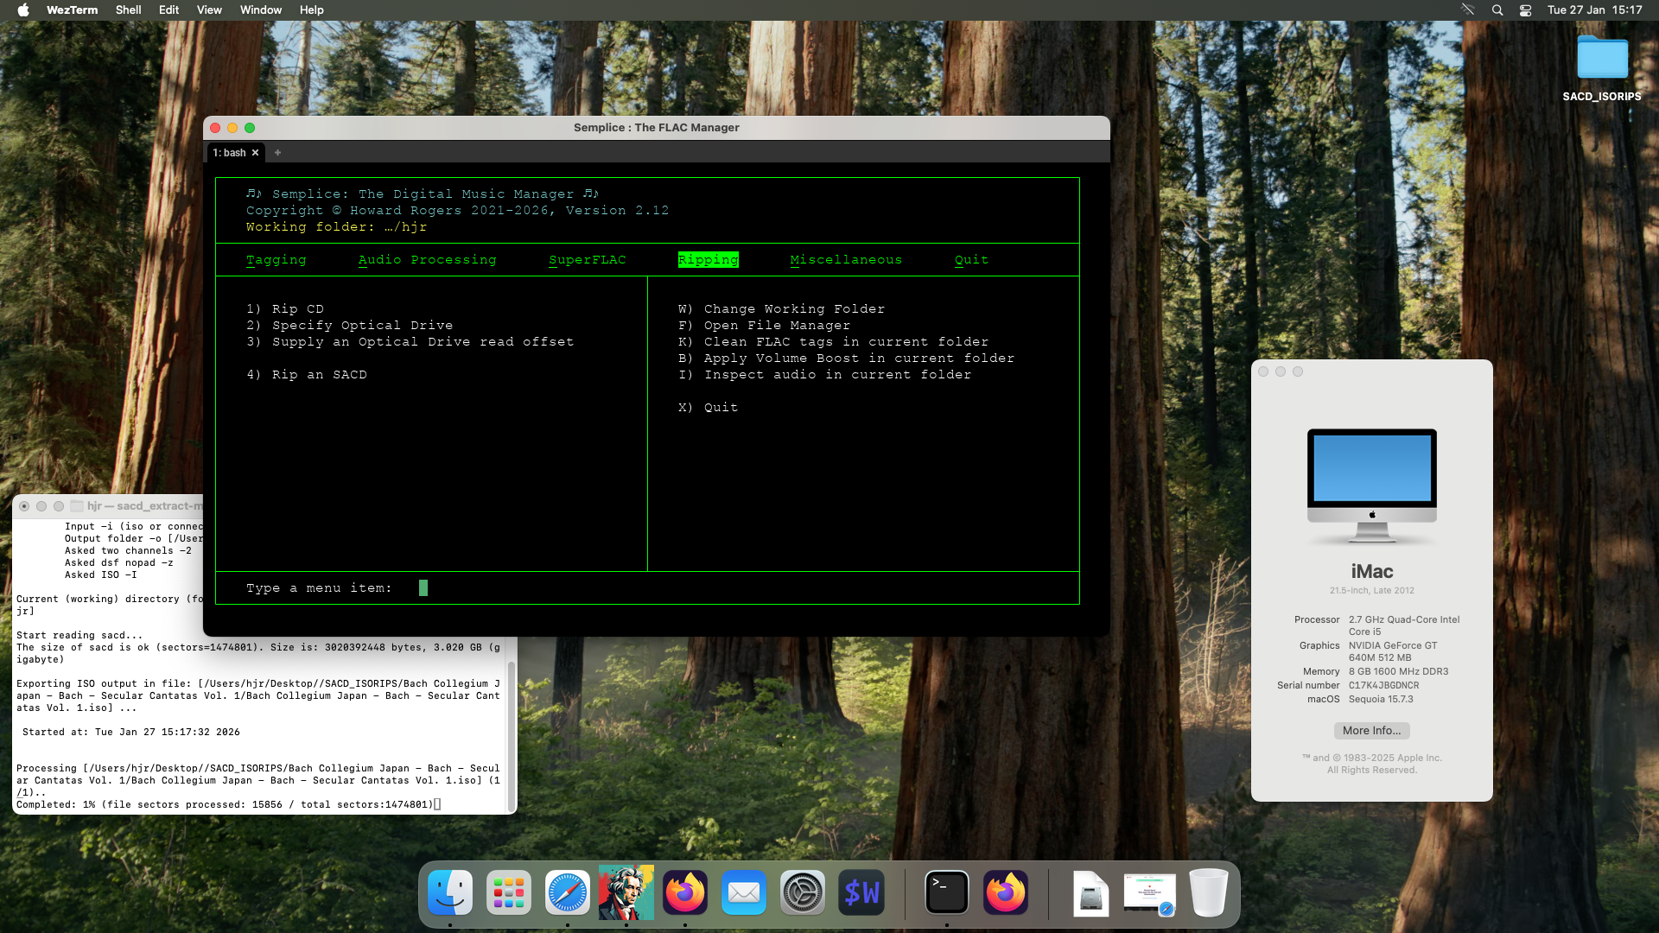Open Mail from the Dock
This screenshot has height=933, width=1659.
pos(744,892)
